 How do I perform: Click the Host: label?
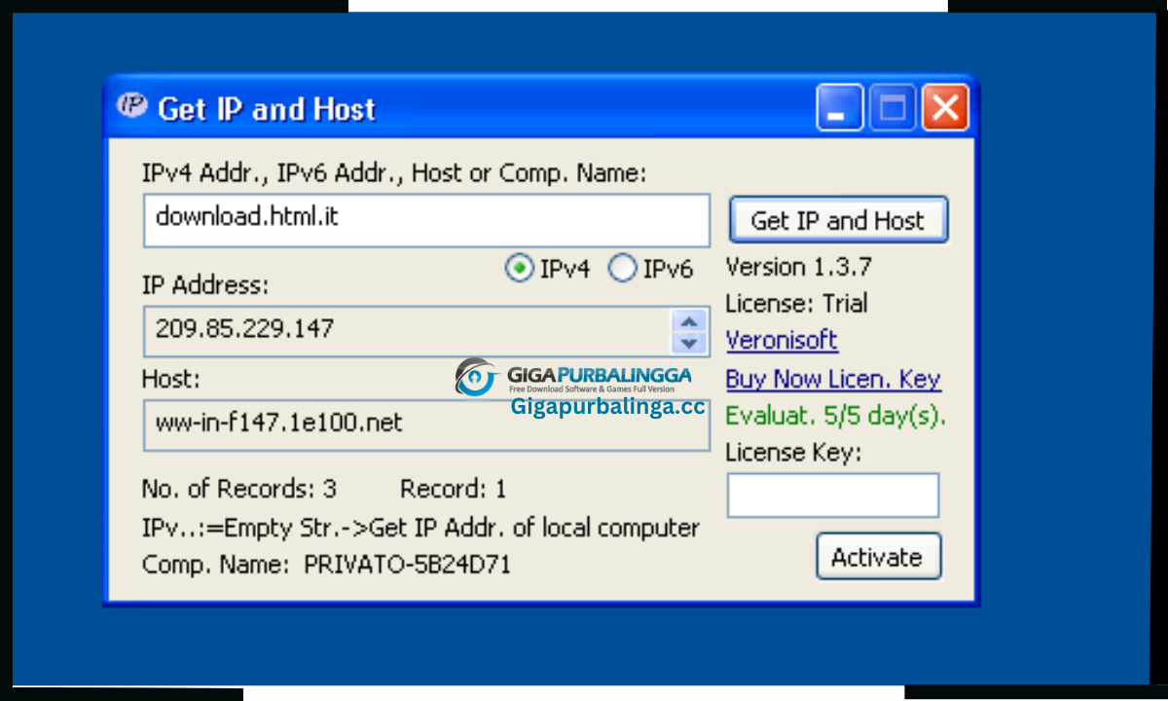(170, 378)
